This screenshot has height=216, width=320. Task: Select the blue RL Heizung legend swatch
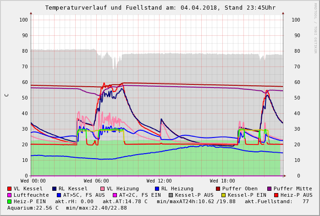[x=157, y=188]
